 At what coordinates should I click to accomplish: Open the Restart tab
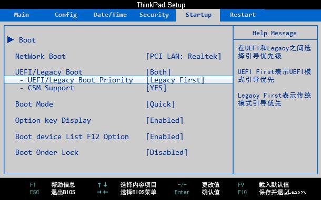pos(243,15)
